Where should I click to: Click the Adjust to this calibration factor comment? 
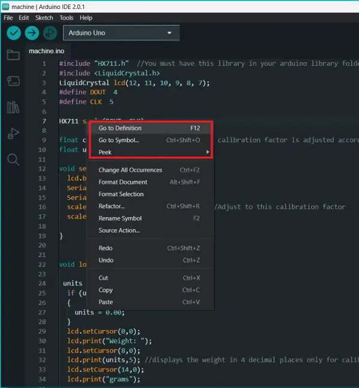280,207
